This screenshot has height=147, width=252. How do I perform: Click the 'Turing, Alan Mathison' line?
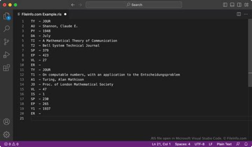pos(57,79)
